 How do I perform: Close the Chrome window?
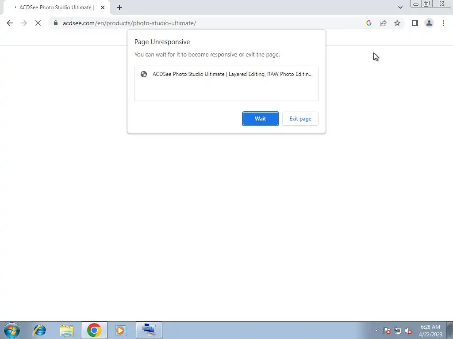pyautogui.click(x=442, y=4)
